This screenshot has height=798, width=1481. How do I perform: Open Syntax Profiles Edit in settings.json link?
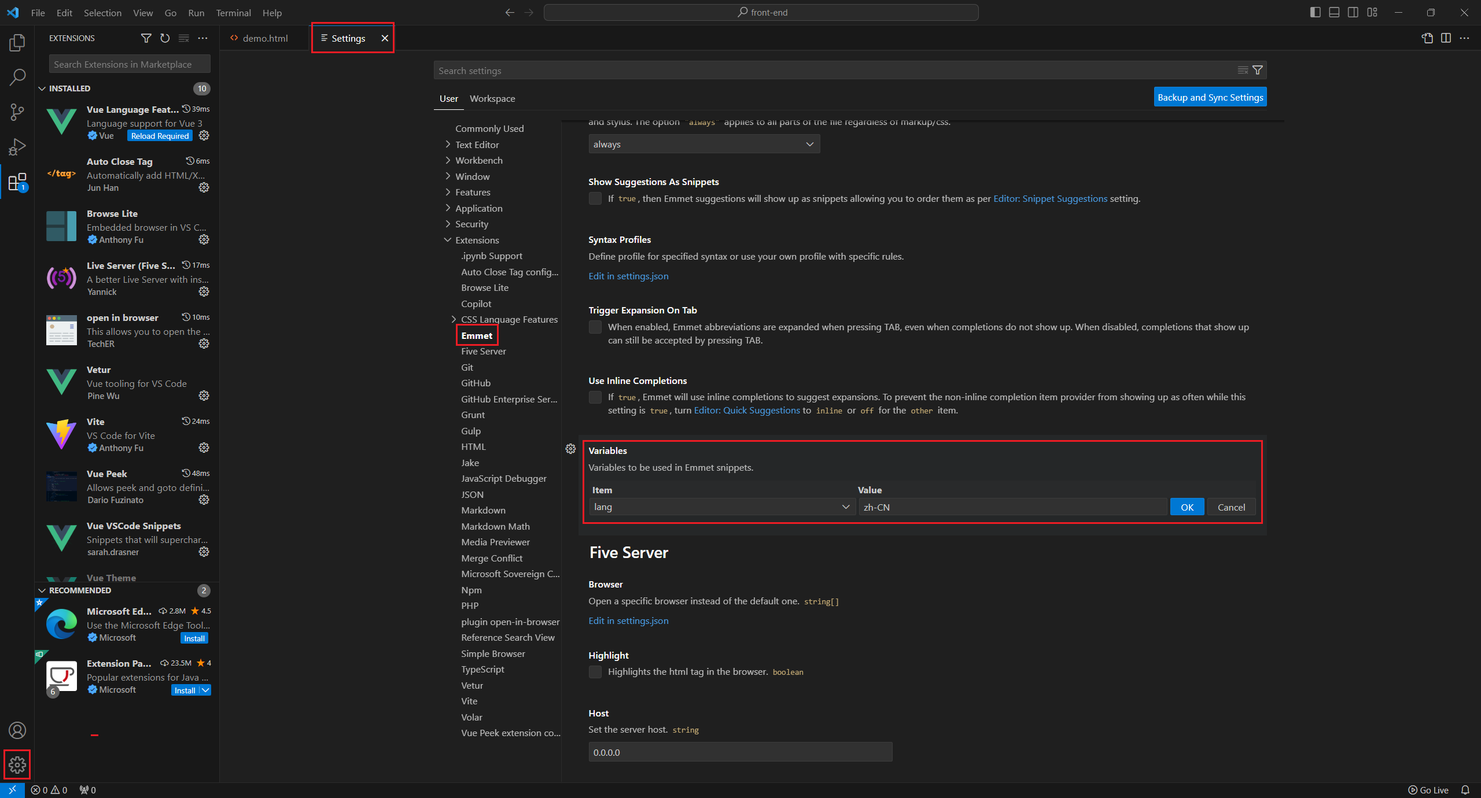[628, 276]
